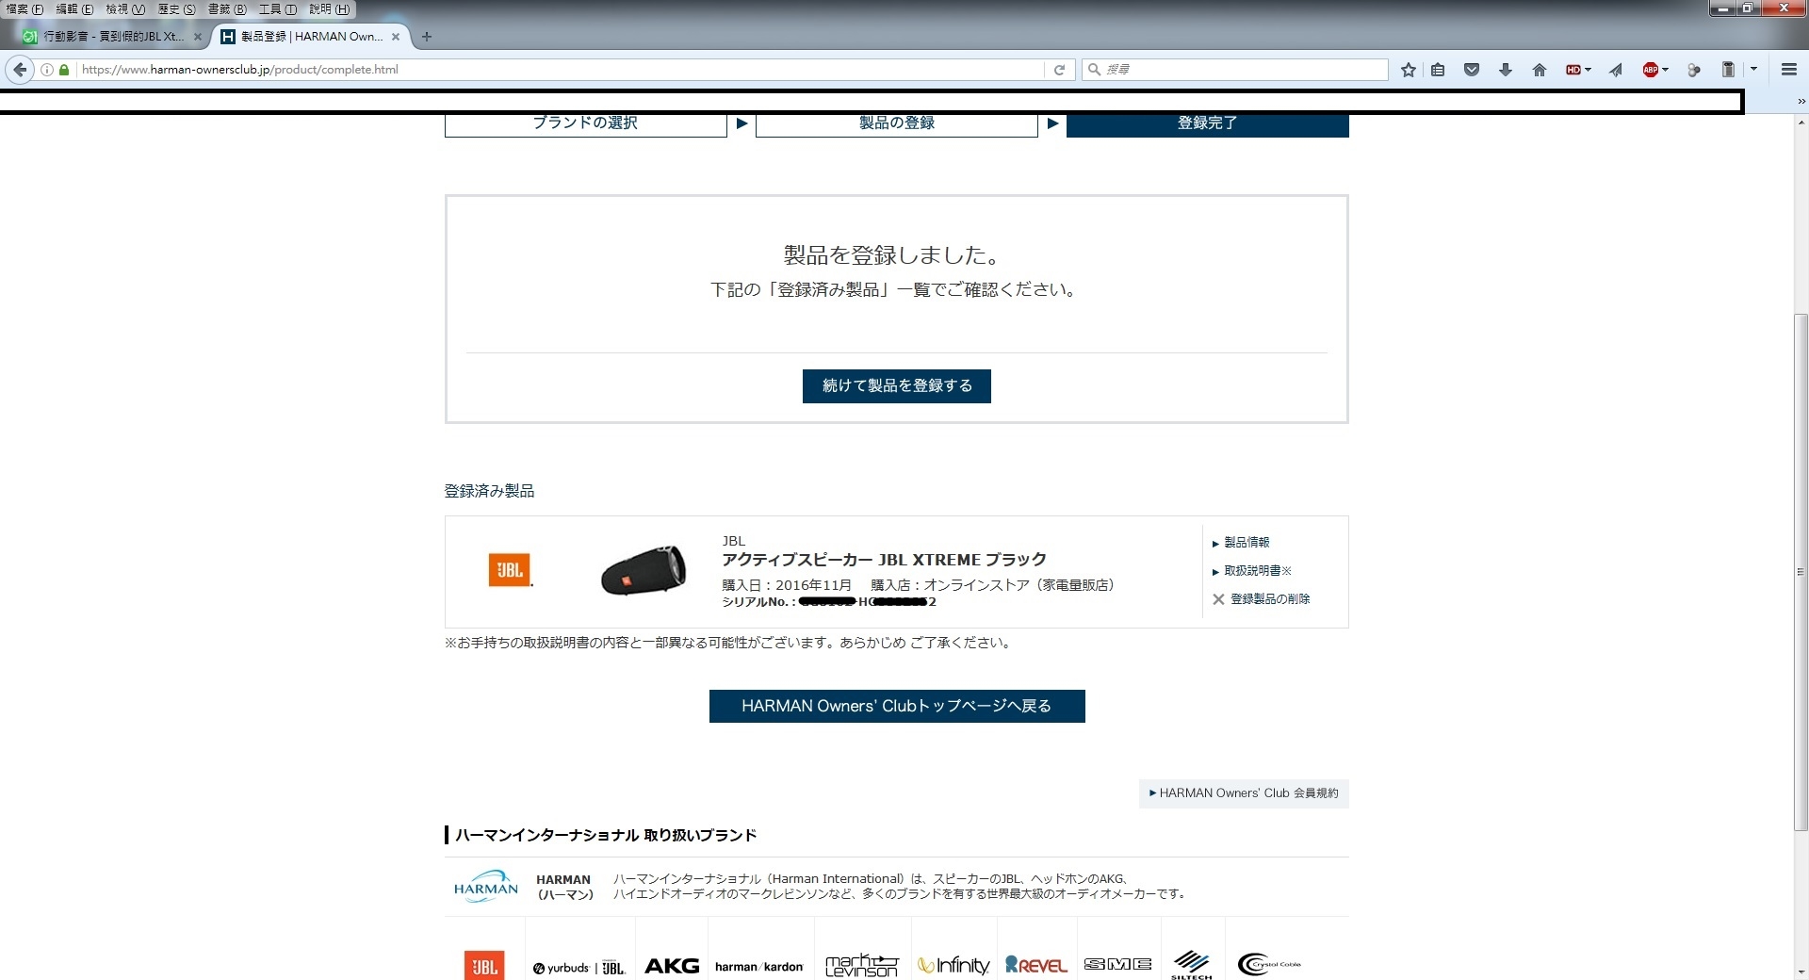
Task: Click the 製品の登録 step box
Action: pos(896,123)
